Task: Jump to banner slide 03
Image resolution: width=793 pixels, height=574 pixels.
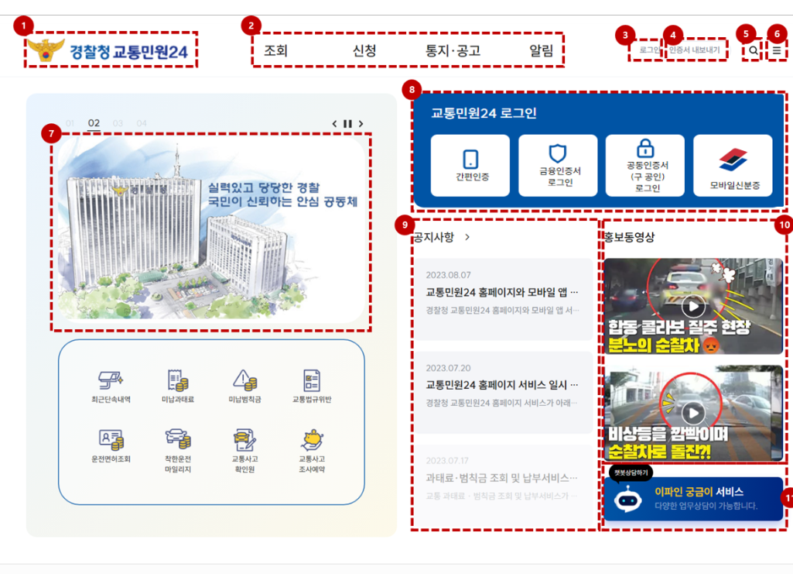Action: [118, 123]
